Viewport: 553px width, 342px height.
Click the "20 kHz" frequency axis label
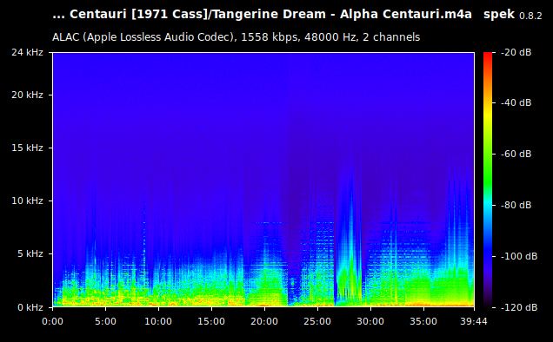[x=27, y=95]
